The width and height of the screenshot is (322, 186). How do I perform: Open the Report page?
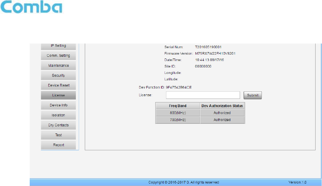(58, 145)
